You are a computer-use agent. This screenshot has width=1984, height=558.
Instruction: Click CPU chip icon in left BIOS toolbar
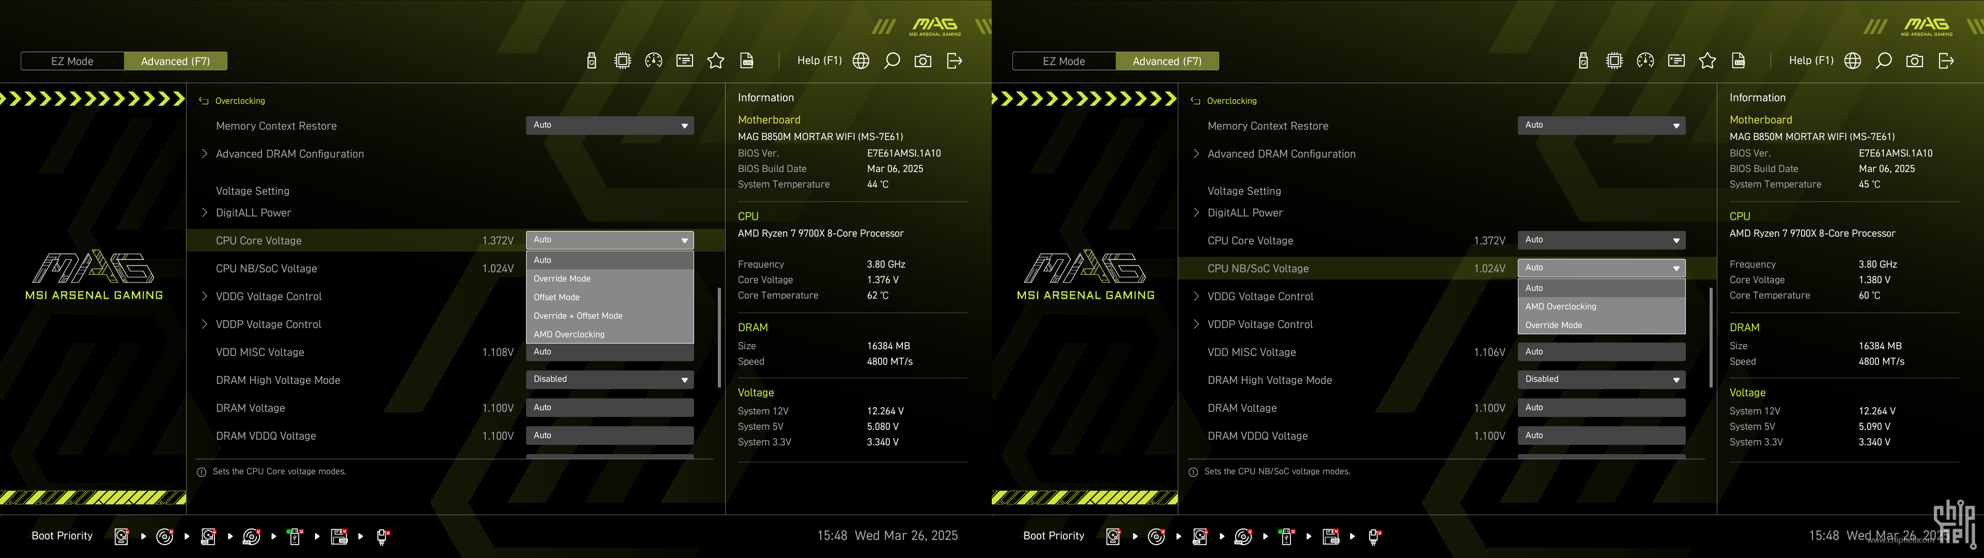(x=622, y=61)
